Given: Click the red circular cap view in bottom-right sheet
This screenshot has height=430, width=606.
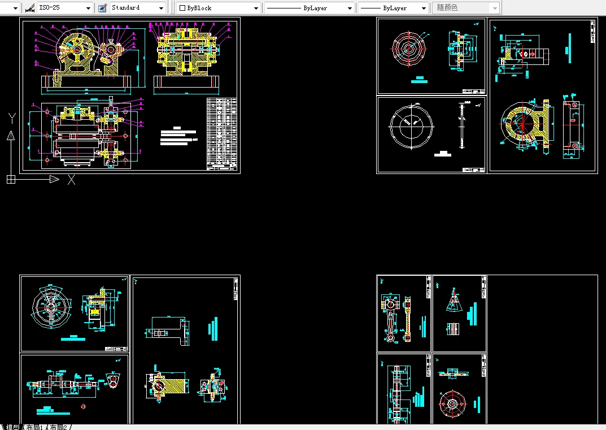Looking at the screenshot, I should tap(452, 404).
